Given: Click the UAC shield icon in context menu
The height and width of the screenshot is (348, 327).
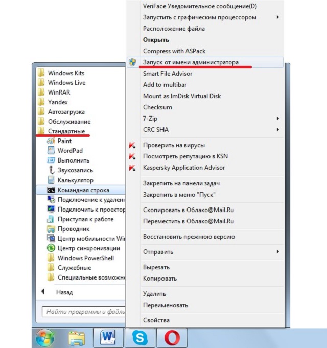Looking at the screenshot, I should [132, 62].
